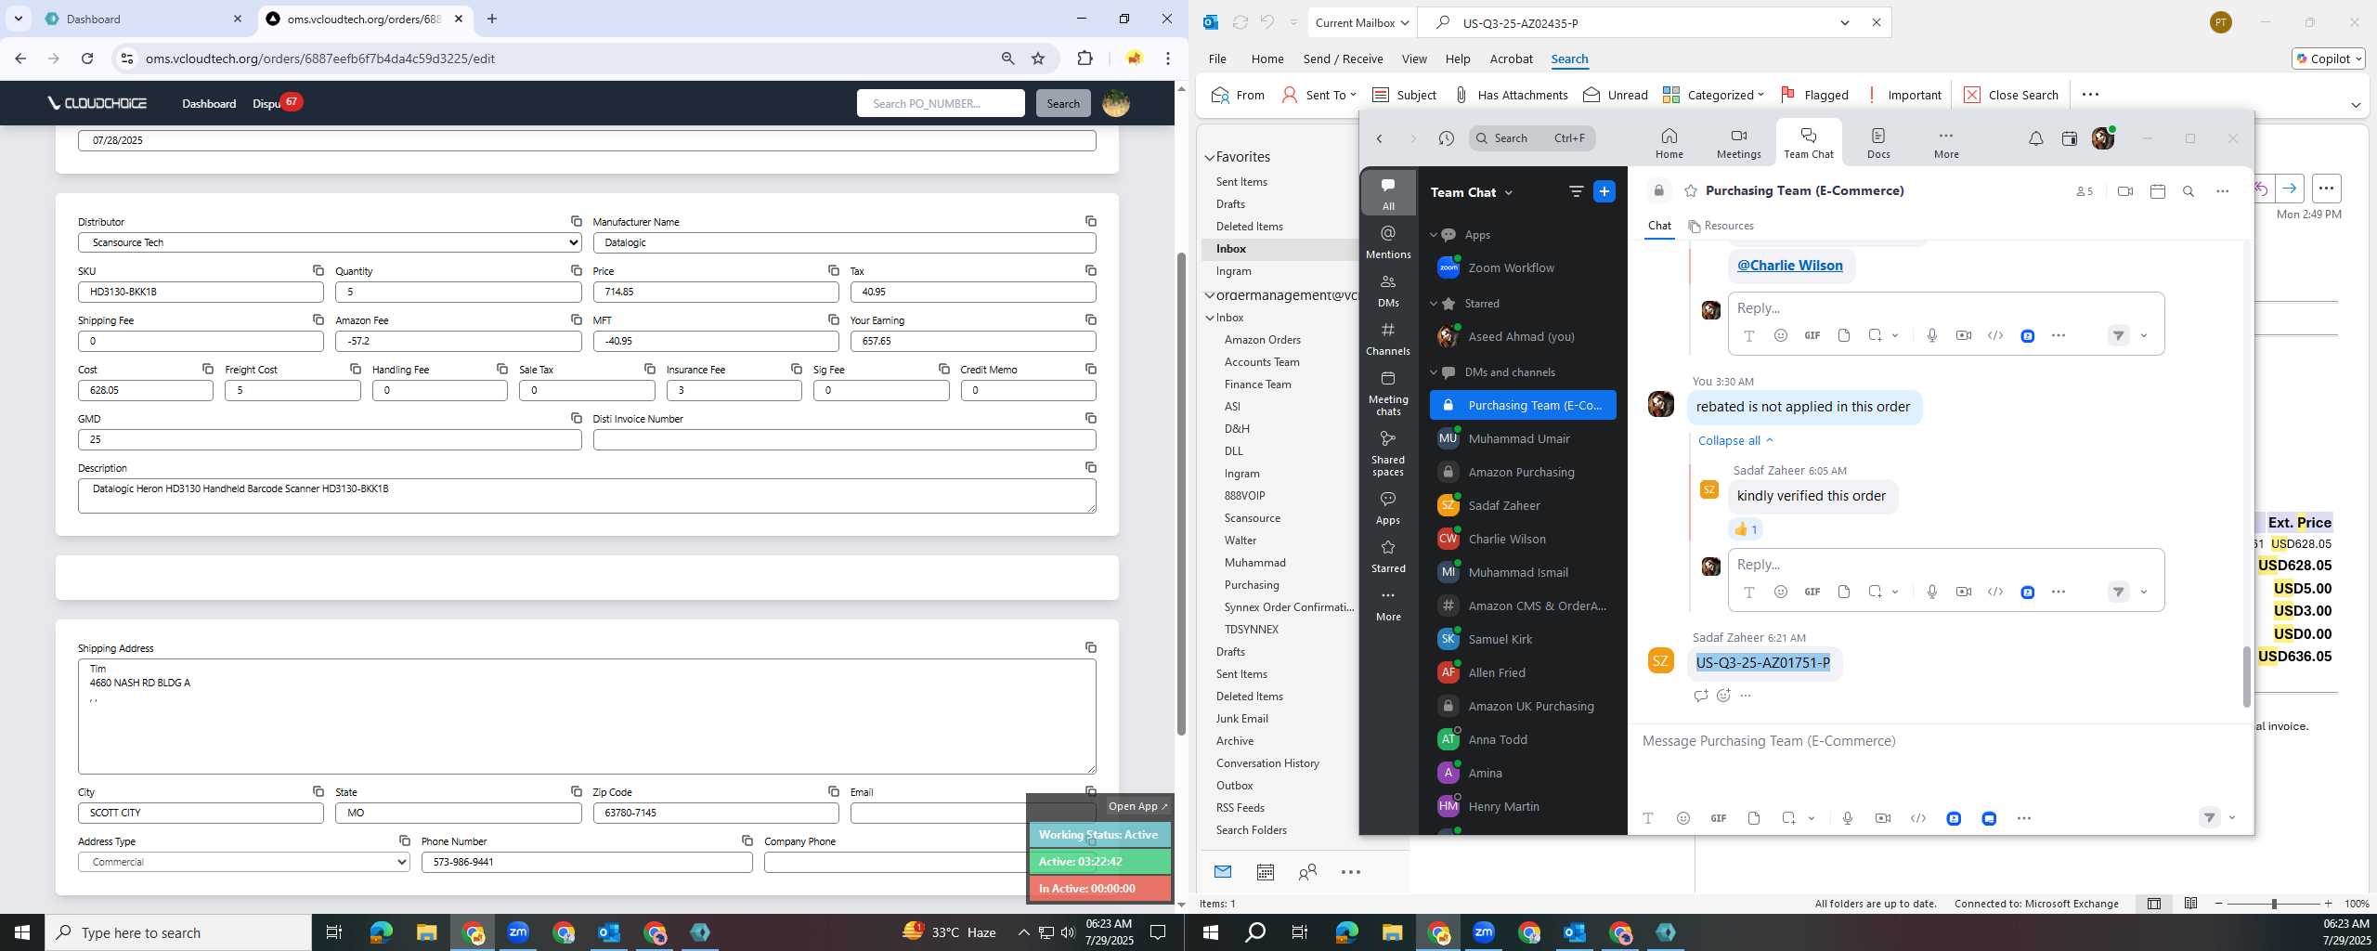Open the Address Type dropdown

[x=244, y=862]
